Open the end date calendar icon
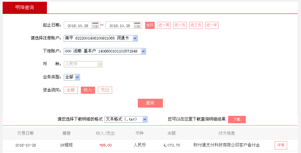 [137, 25]
